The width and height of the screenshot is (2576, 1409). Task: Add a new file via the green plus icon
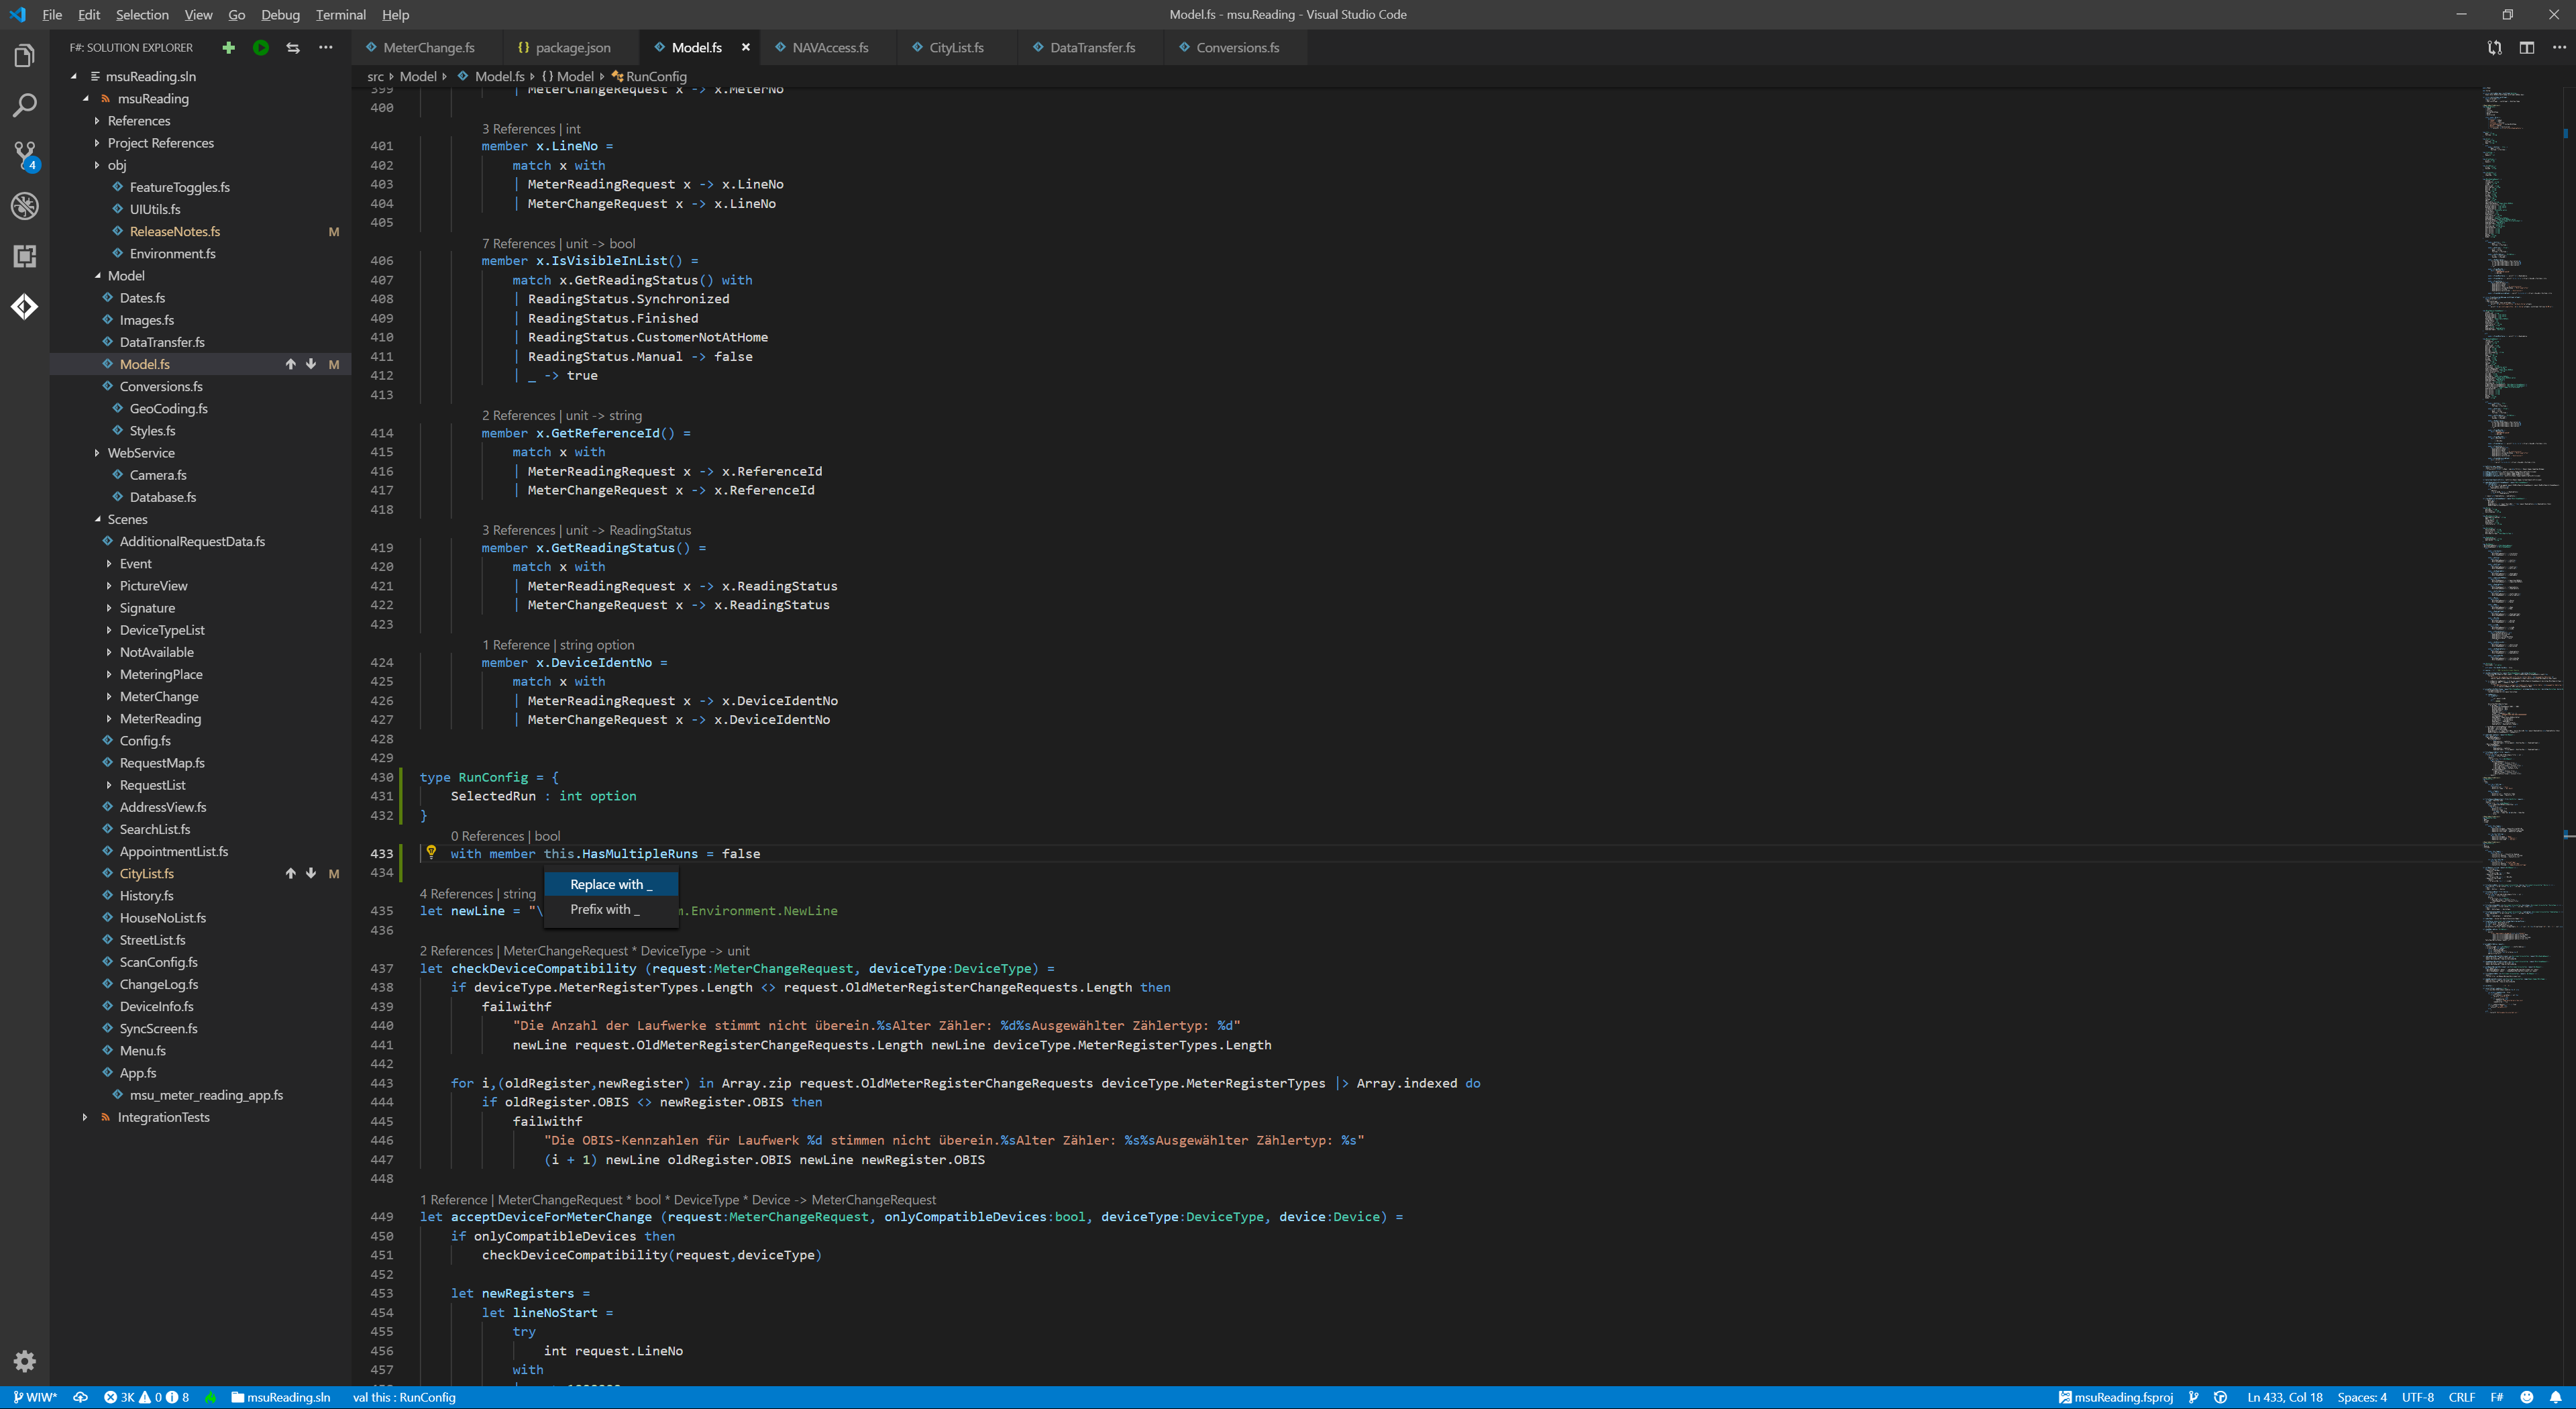(x=228, y=47)
